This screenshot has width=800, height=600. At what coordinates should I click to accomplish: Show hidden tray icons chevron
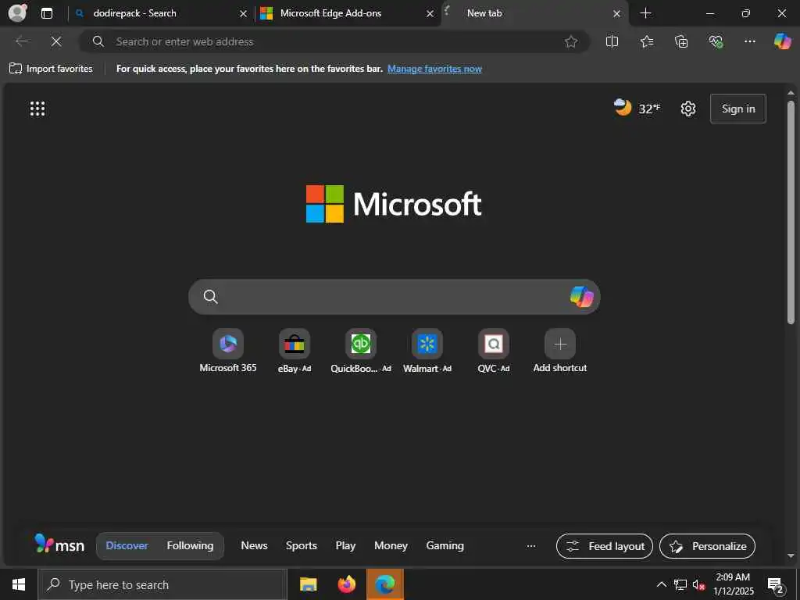click(661, 584)
